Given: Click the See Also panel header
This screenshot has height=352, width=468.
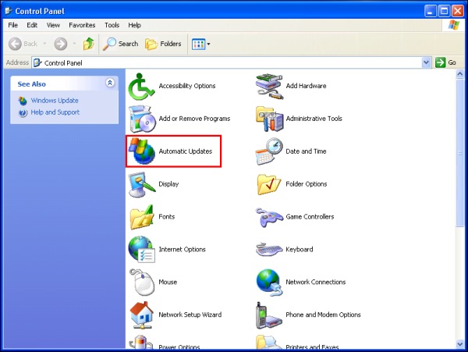Looking at the screenshot, I should click(x=64, y=84).
